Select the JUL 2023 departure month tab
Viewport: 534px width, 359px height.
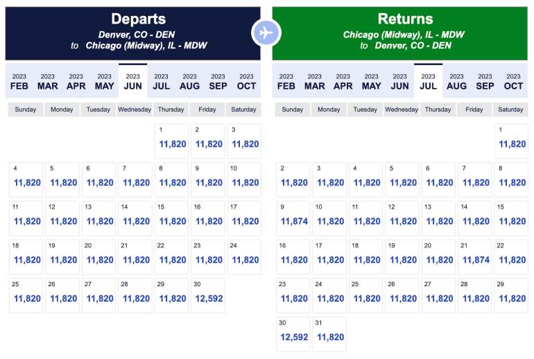[x=161, y=81]
